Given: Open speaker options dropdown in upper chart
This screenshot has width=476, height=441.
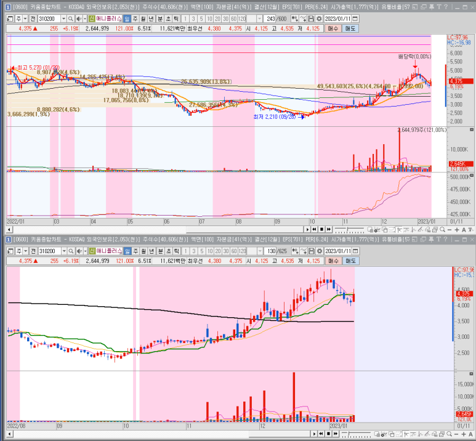Looking at the screenshot, I should pyautogui.click(x=85, y=19).
